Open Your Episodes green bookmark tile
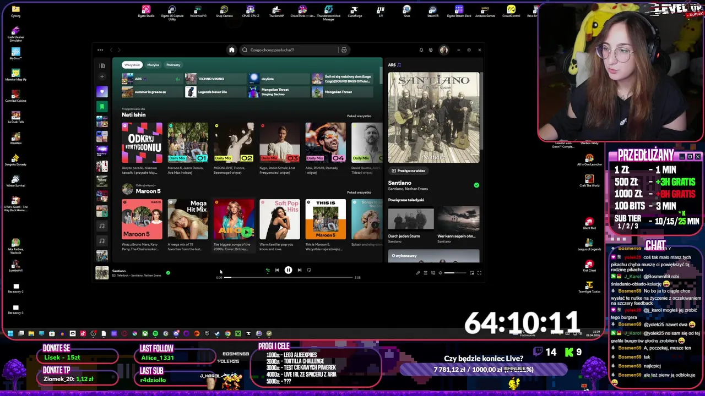Viewport: 705px width, 396px height. tap(102, 106)
